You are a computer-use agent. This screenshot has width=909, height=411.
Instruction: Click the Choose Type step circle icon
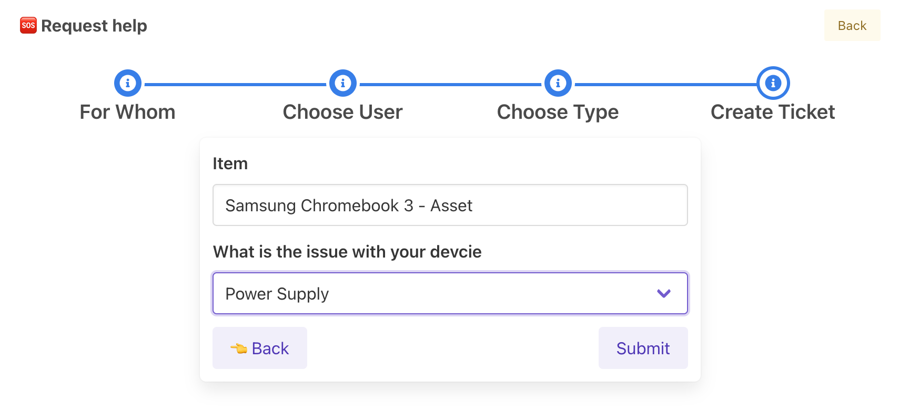click(558, 83)
